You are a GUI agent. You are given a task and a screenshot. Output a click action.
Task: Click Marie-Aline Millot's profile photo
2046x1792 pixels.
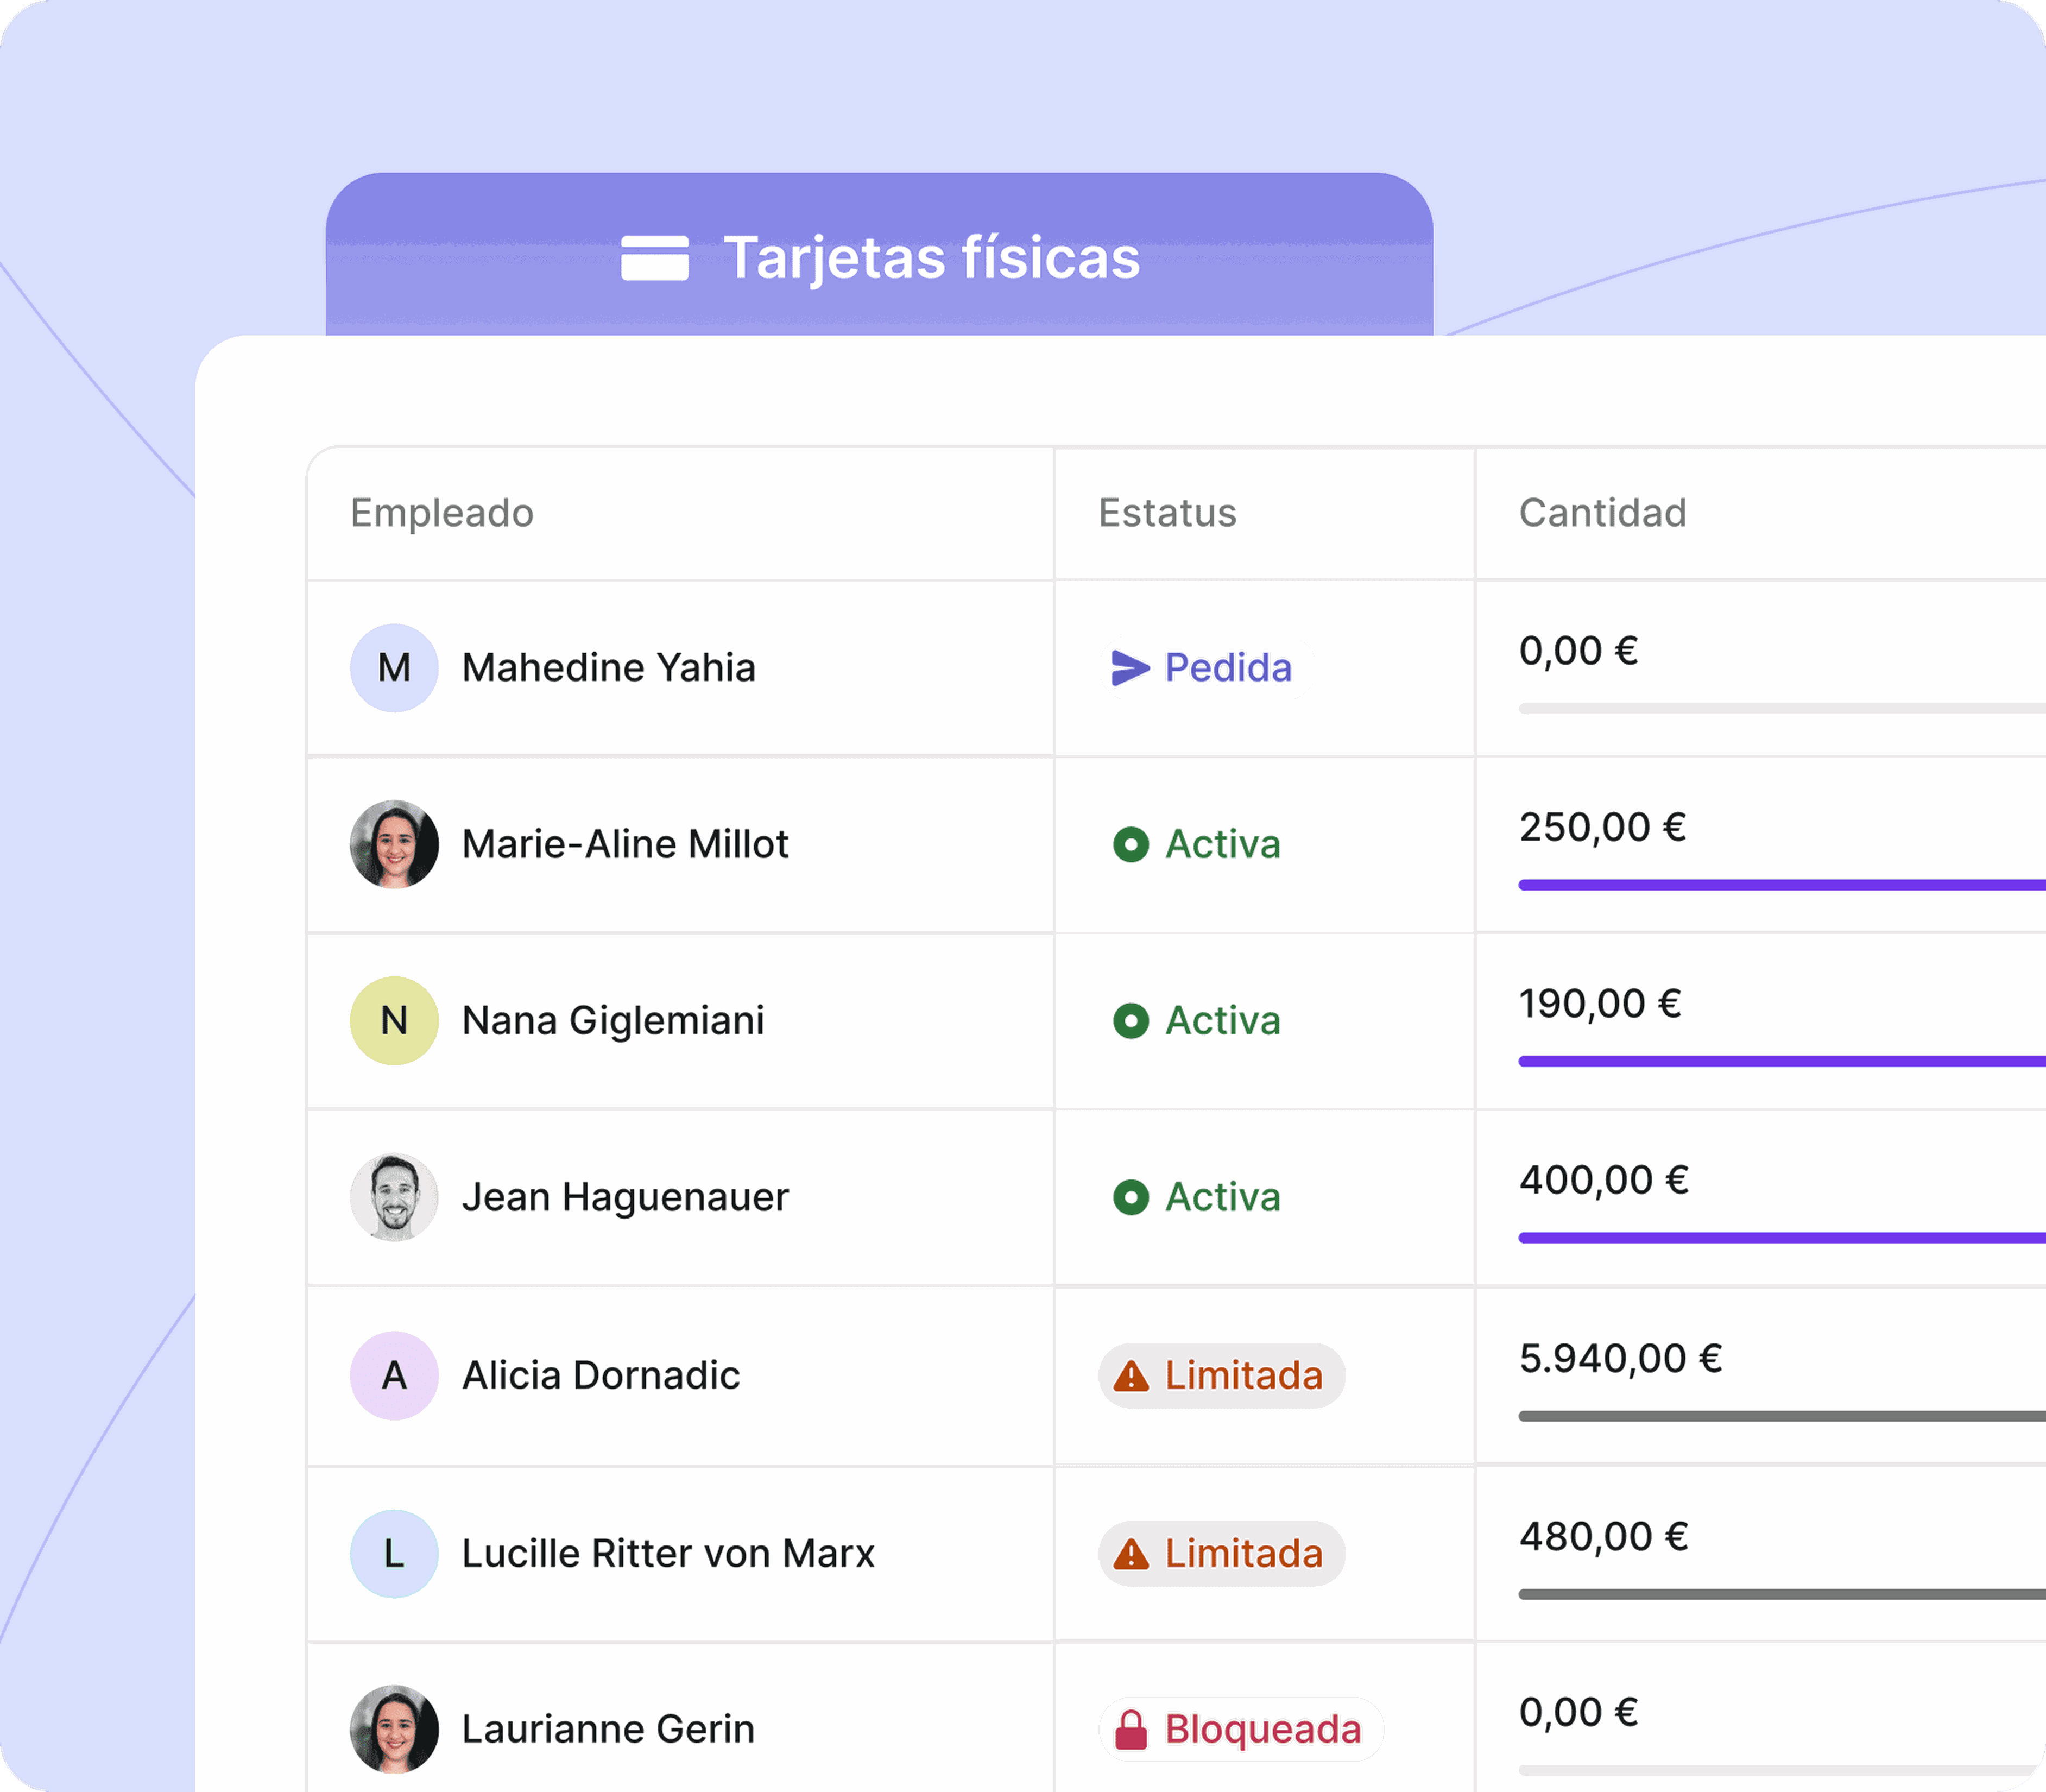pos(394,844)
